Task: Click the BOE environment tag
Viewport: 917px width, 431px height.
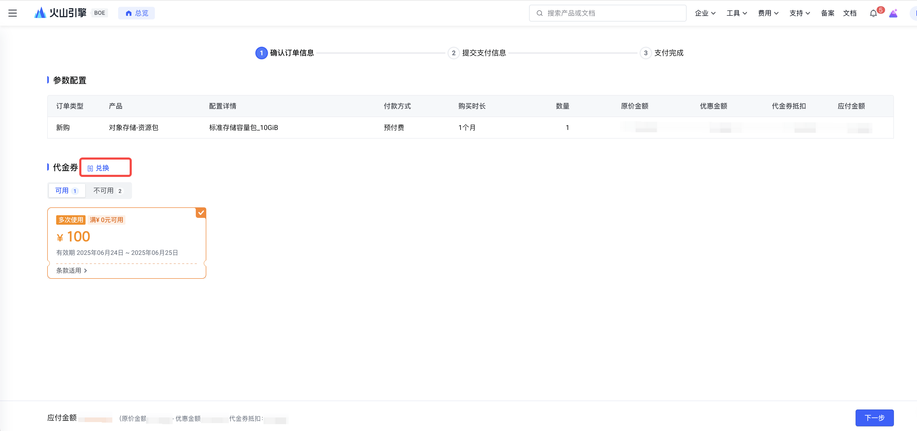Action: 99,13
